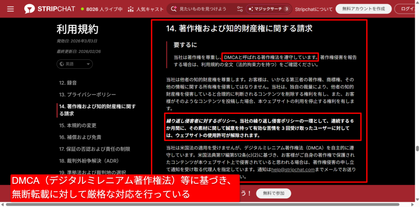Go to section 18. 裁判外紛争解決（ADR）
The height and width of the screenshot is (207, 420).
tap(89, 161)
